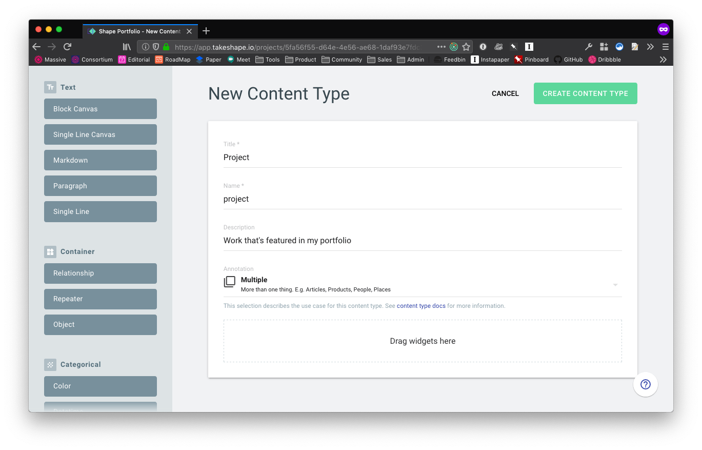Viewport: 702px width, 450px height.
Task: Show more bookmarks via the bookmarks-bar chevron
Action: tap(663, 60)
